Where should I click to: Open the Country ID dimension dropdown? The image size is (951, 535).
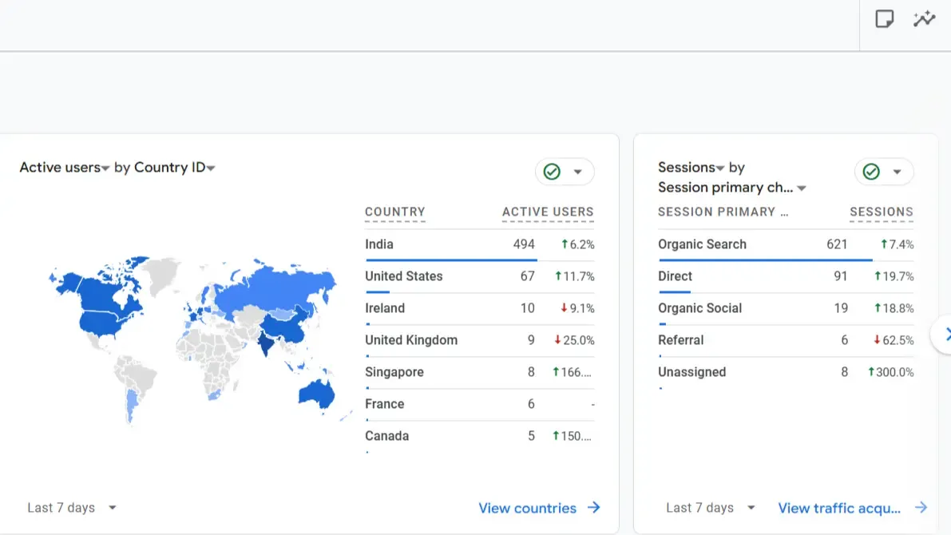click(x=211, y=168)
